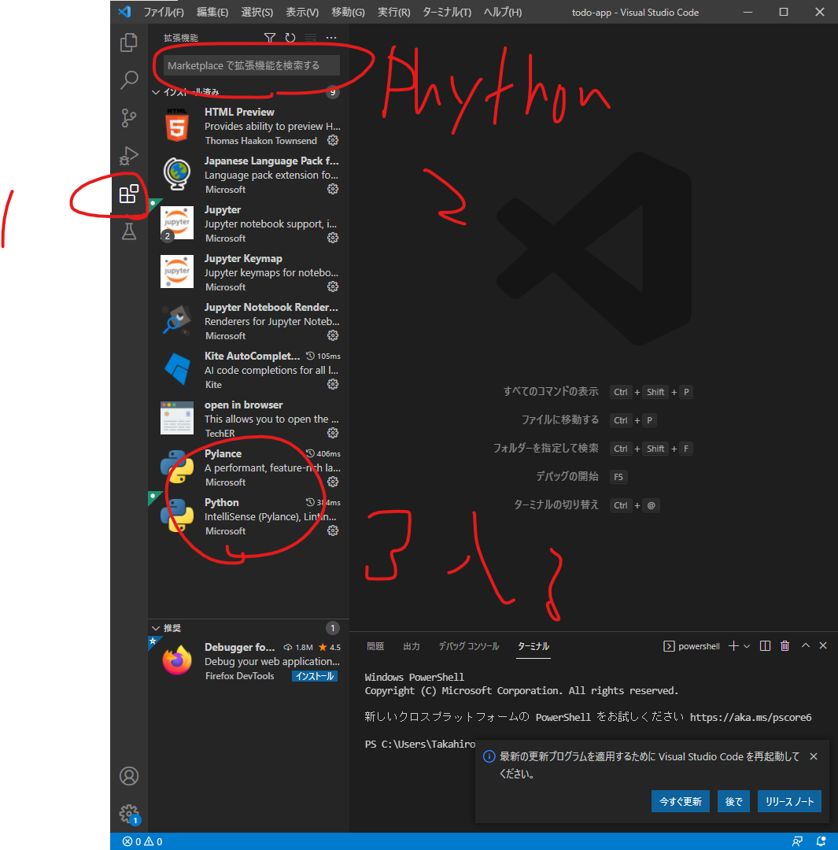838x850 pixels.
Task: Click 今すぐ更新 in the update notification
Action: [680, 800]
